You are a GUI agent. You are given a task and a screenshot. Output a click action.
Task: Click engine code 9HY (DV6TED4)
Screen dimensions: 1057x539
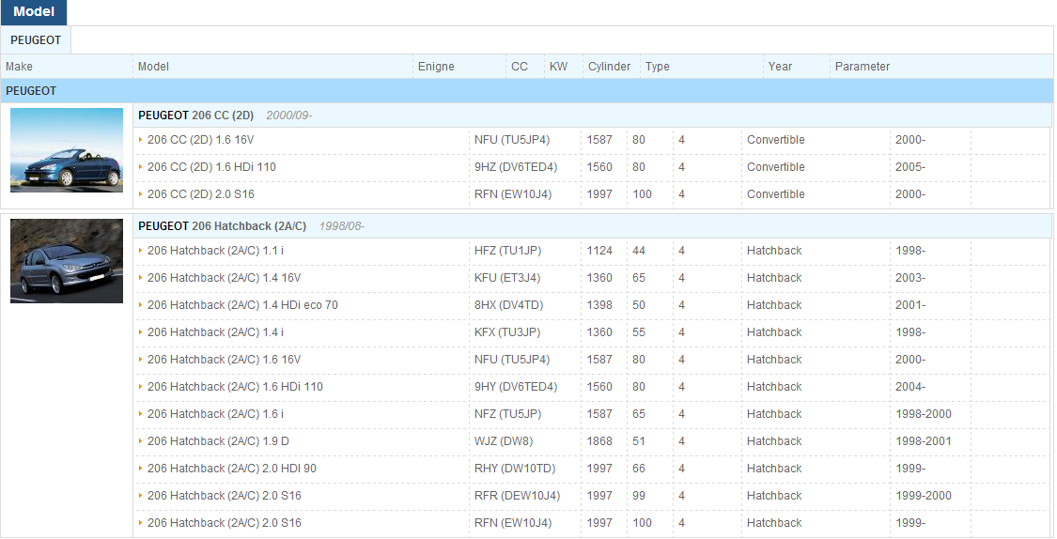pyautogui.click(x=516, y=387)
